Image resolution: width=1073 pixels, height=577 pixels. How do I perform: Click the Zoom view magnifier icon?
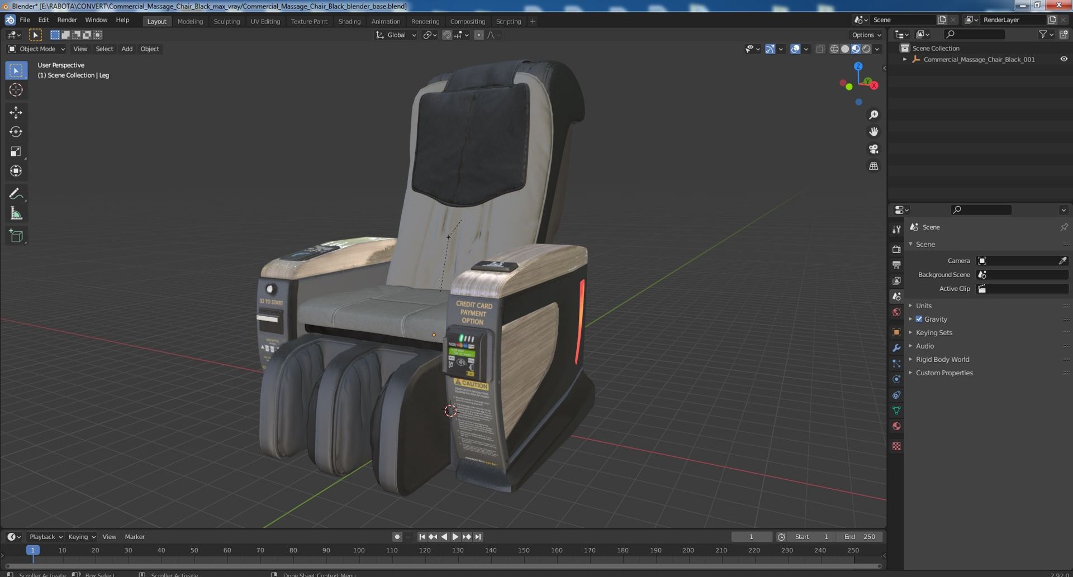point(873,115)
